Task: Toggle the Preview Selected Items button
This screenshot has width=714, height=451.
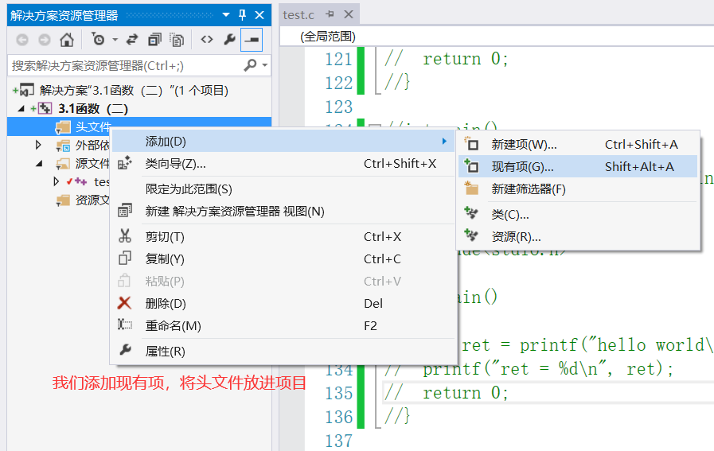Action: pos(252,40)
